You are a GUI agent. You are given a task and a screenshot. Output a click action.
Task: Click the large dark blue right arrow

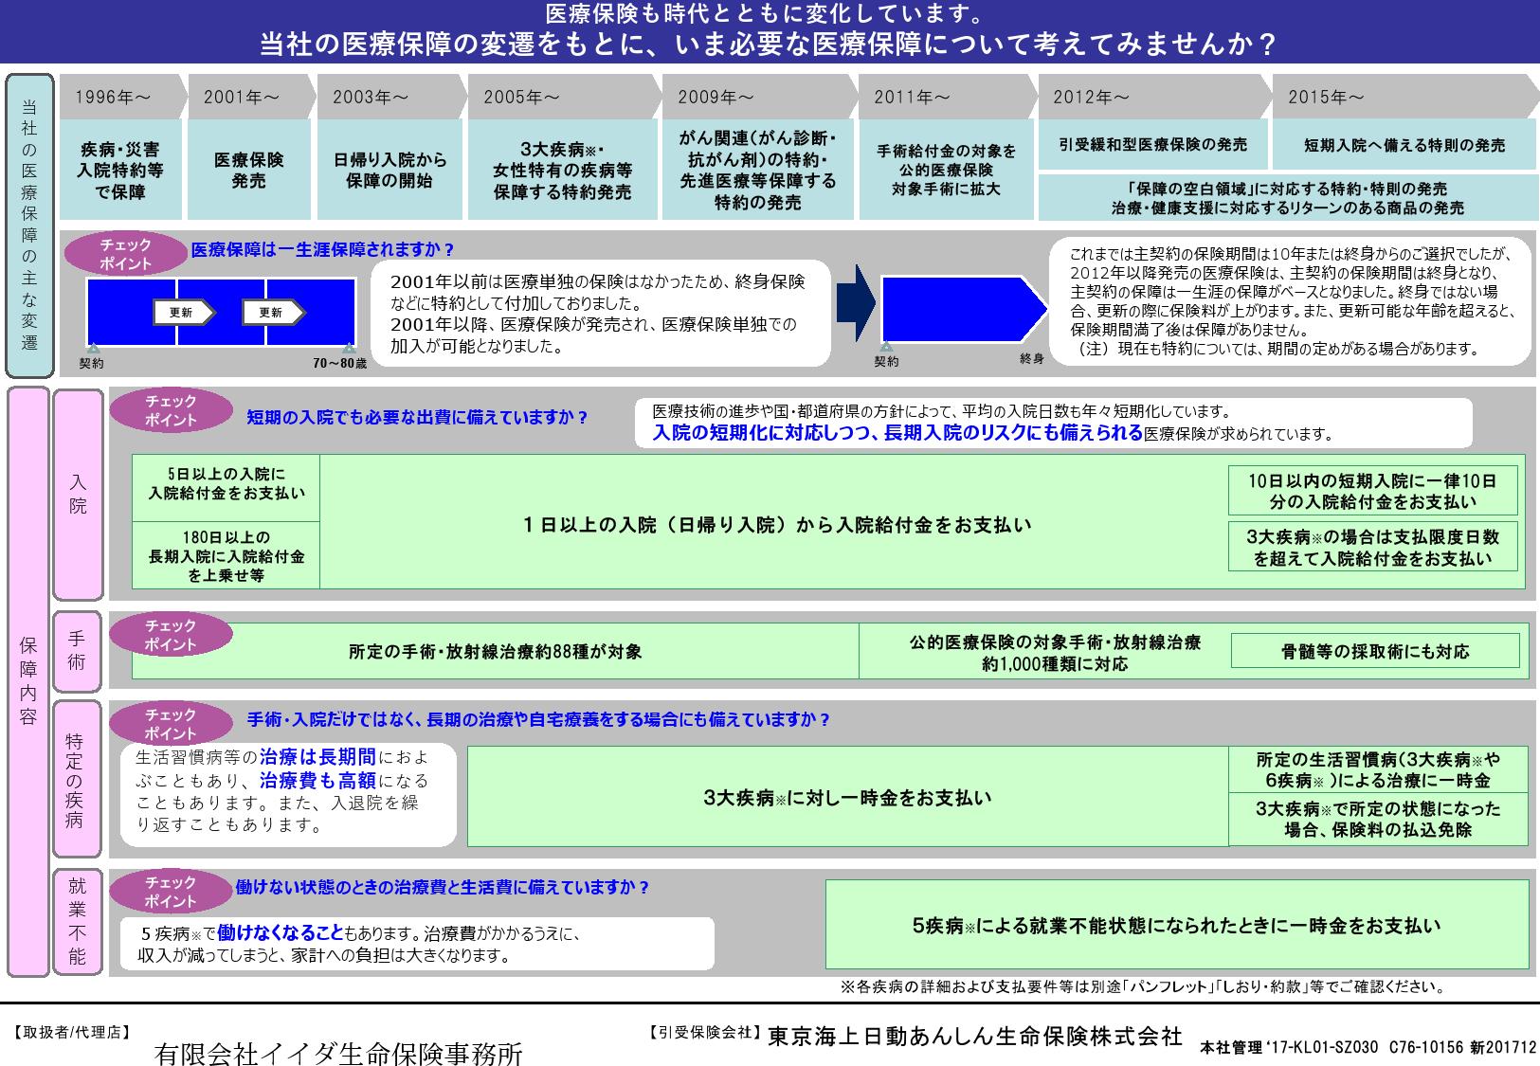856,303
